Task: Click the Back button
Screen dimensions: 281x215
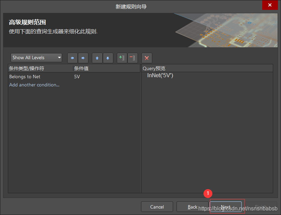Action: coord(193,207)
